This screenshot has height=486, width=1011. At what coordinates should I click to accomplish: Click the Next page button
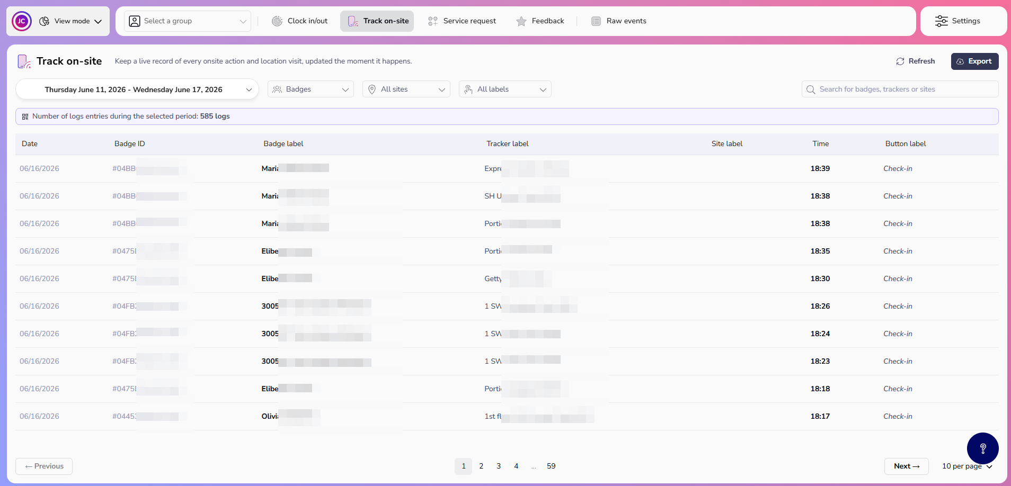click(907, 466)
